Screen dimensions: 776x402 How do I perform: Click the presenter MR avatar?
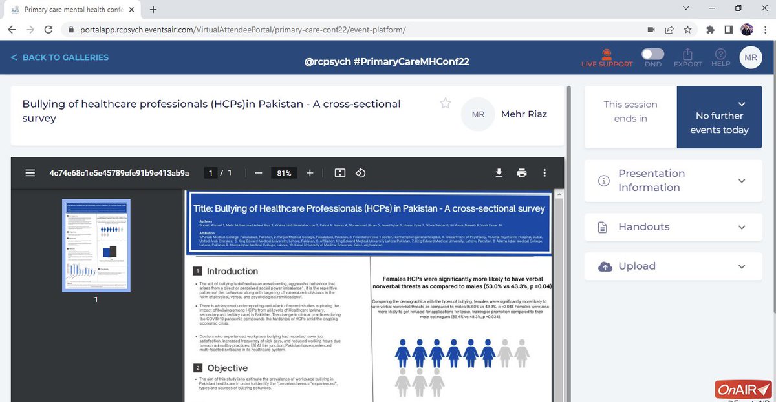coord(478,114)
